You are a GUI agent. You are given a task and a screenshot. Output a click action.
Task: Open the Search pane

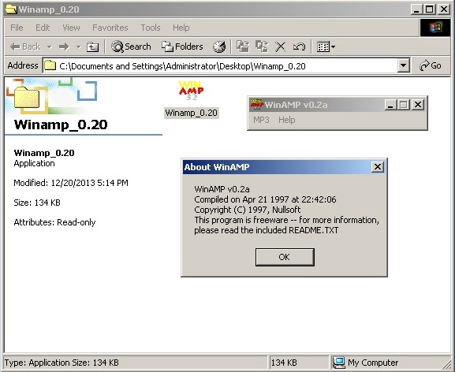(x=131, y=46)
